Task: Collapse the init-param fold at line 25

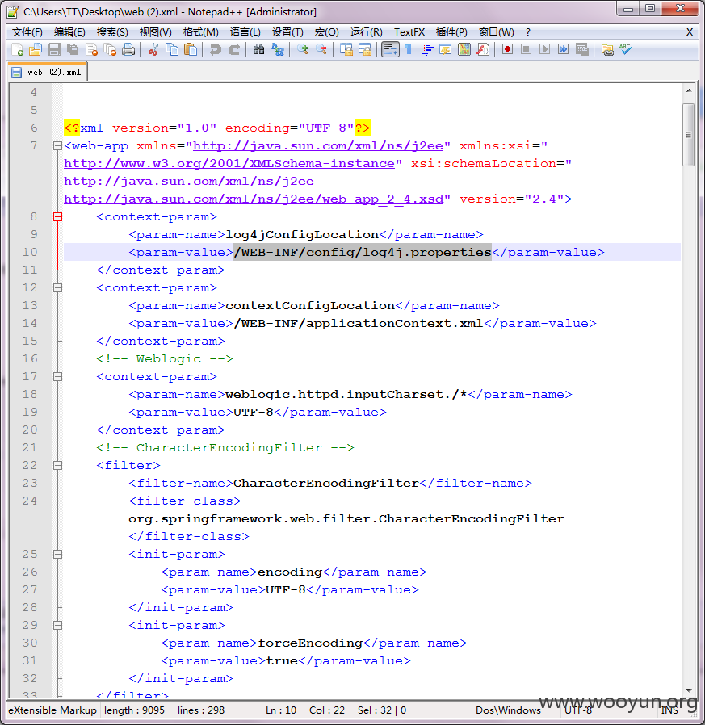Action: point(58,555)
